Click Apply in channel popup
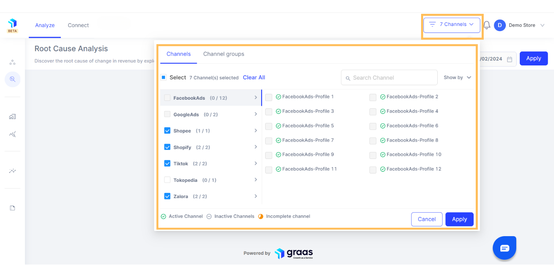Image resolution: width=554 pixels, height=277 pixels. click(459, 219)
